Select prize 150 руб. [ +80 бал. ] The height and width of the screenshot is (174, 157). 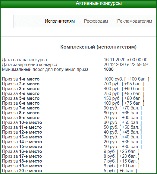click(124, 98)
